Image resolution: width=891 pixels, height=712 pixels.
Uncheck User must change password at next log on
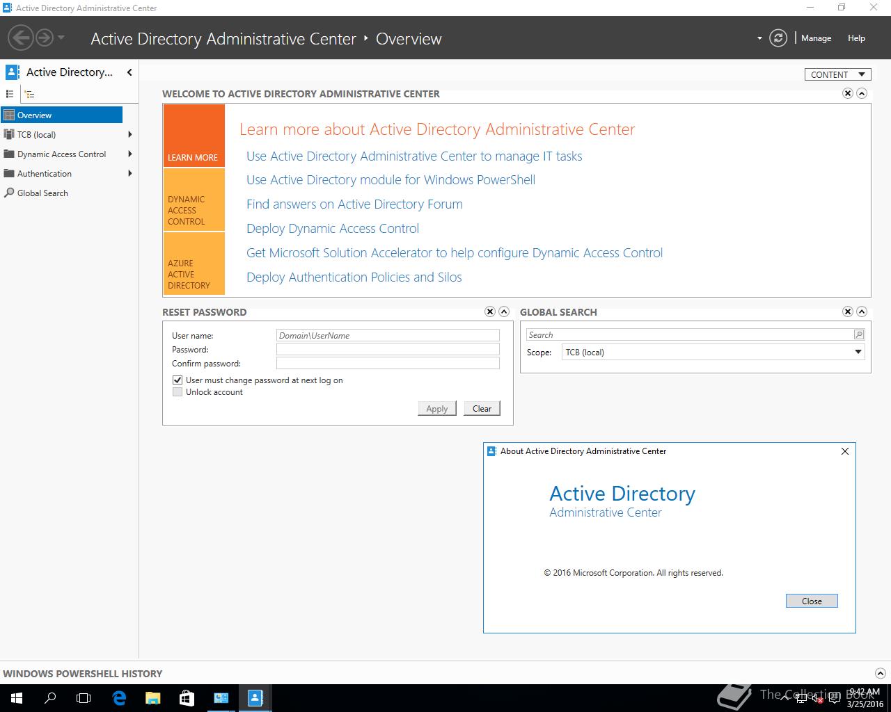point(178,380)
